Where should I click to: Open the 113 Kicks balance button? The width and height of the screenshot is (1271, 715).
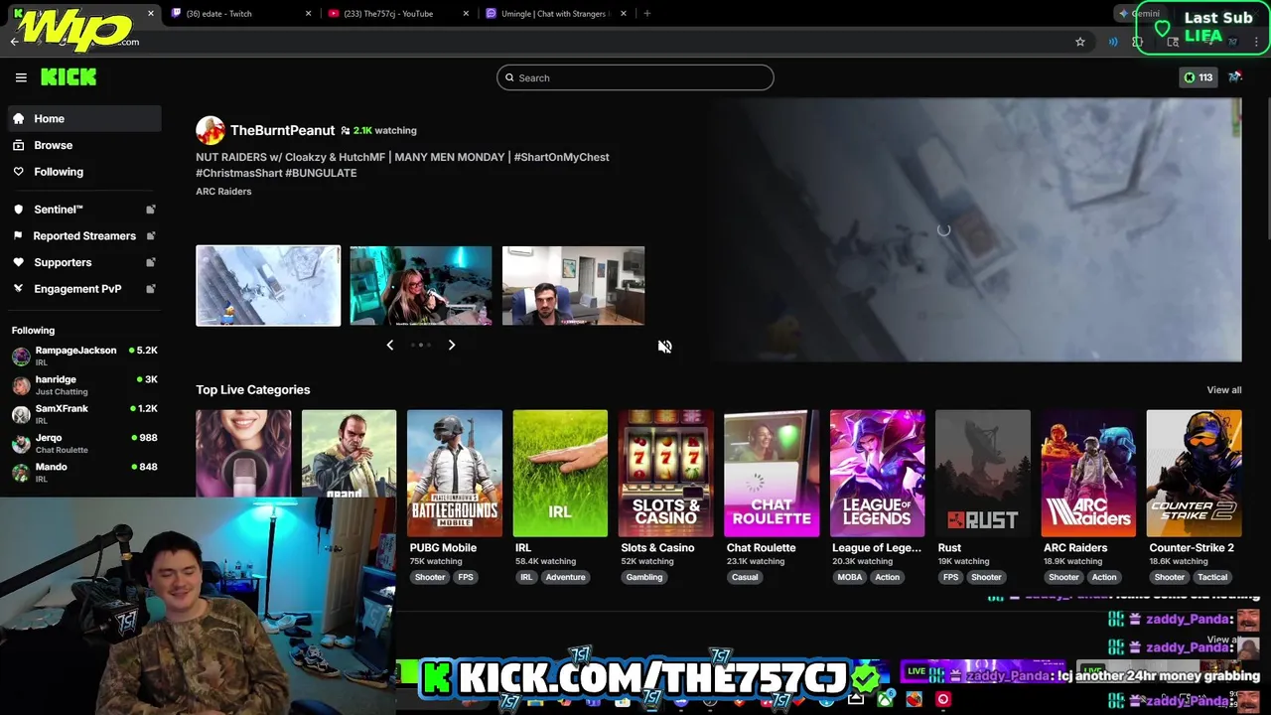pos(1198,77)
